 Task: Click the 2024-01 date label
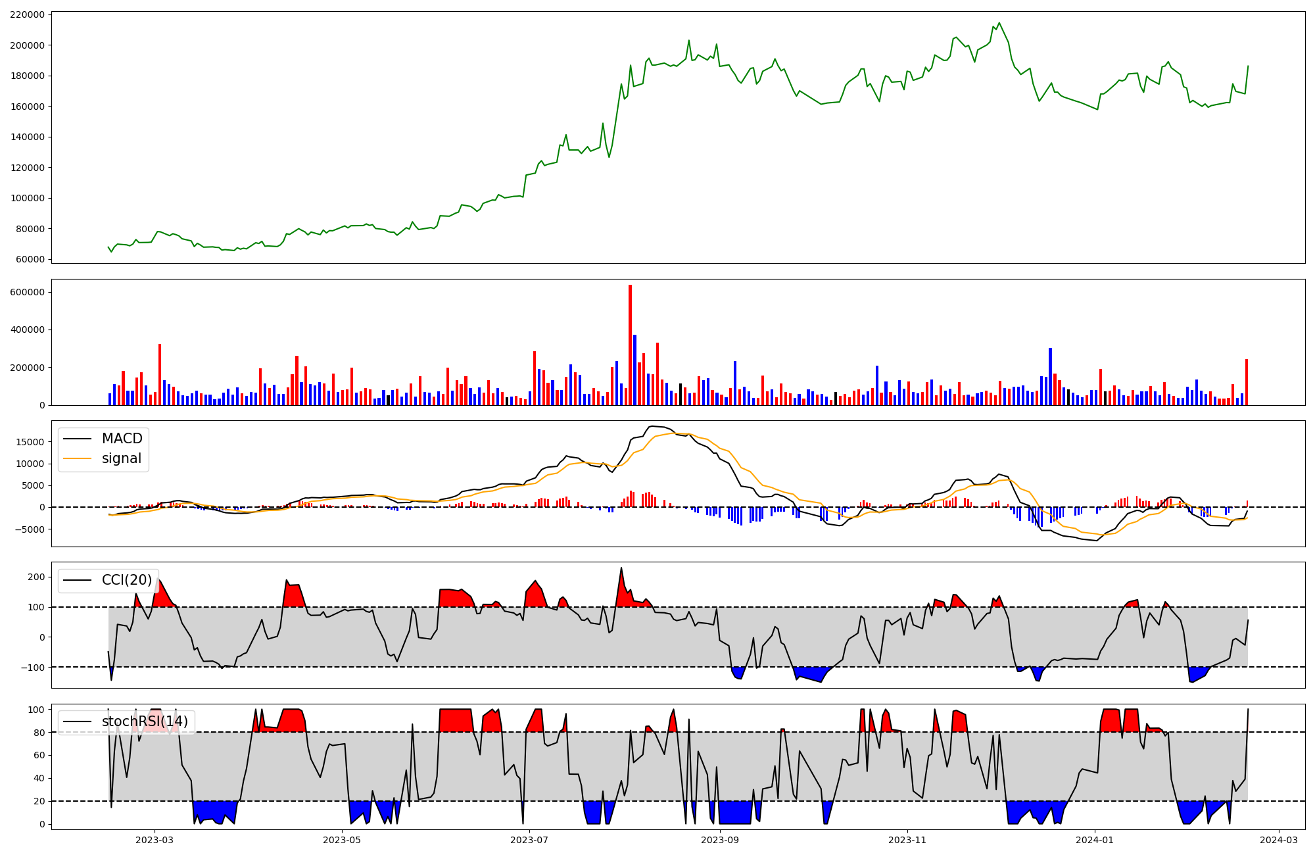(x=1095, y=840)
